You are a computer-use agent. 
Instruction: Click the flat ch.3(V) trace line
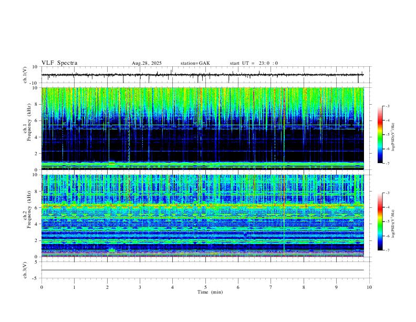pos(202,270)
